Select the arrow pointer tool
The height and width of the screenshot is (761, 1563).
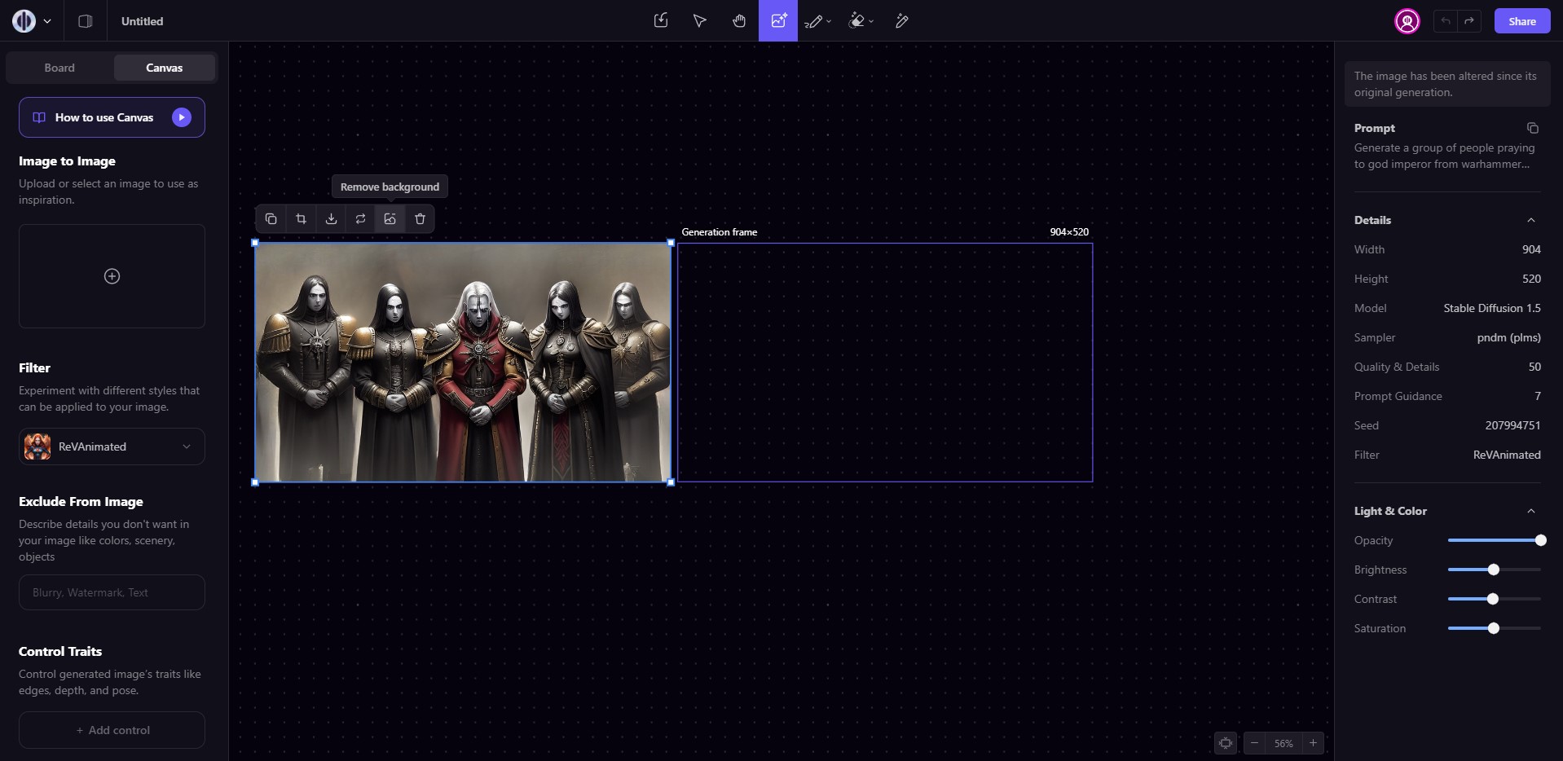coord(699,20)
